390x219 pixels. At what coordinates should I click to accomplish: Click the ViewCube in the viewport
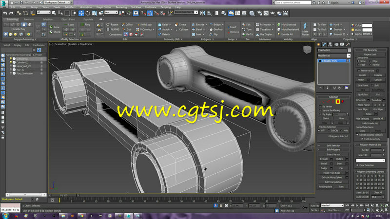pos(307,50)
